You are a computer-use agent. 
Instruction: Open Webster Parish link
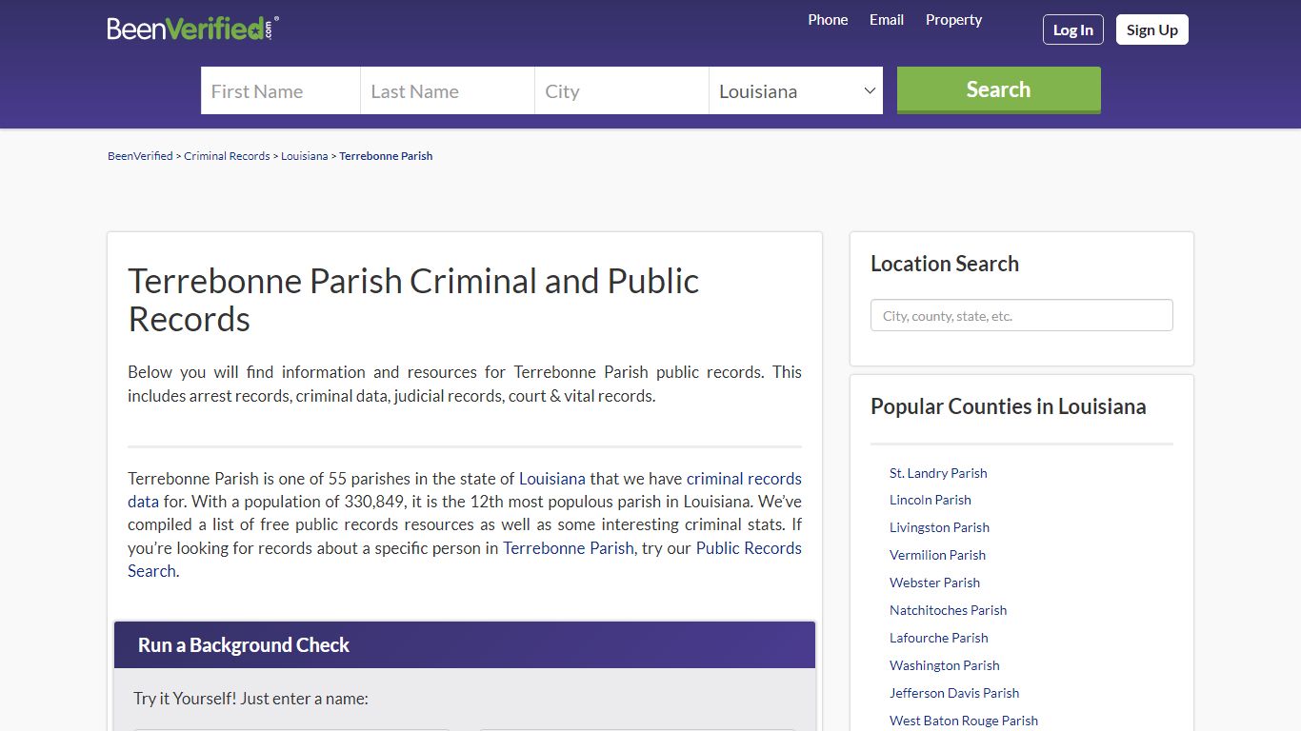(x=934, y=583)
